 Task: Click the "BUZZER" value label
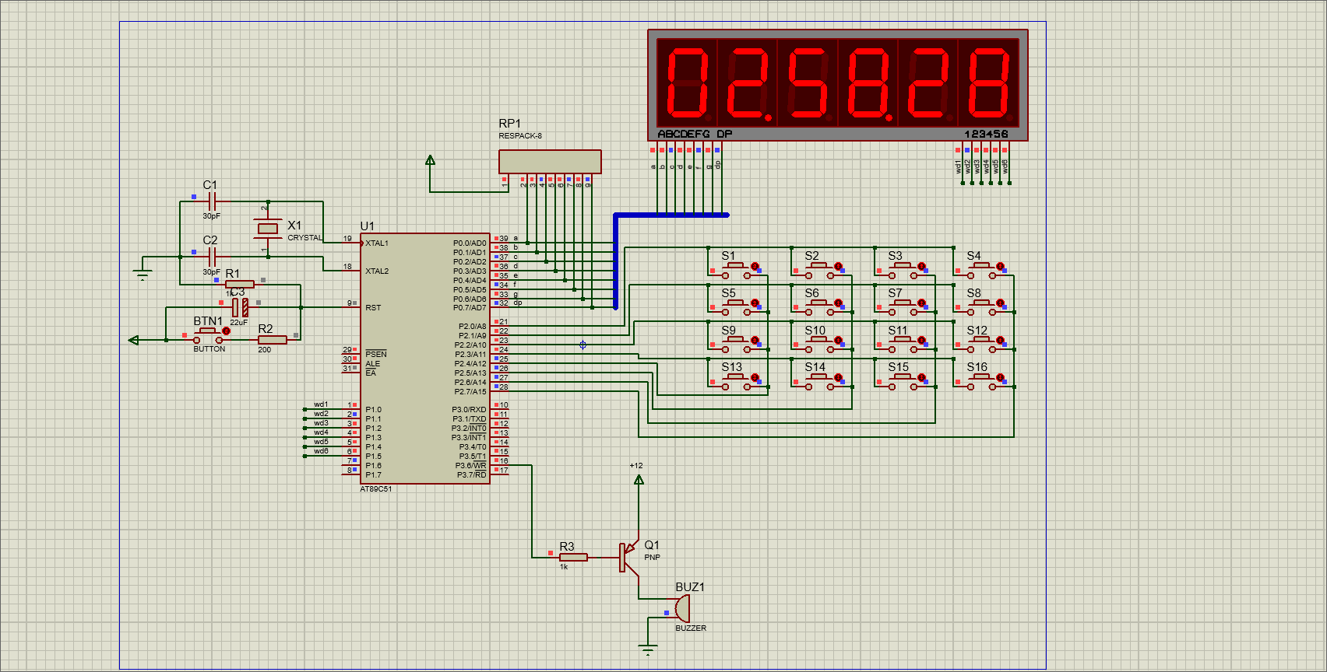691,628
